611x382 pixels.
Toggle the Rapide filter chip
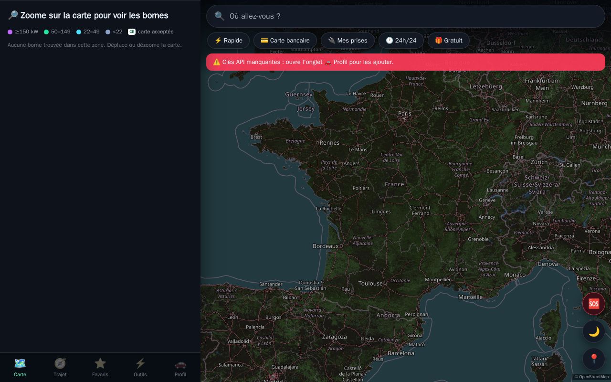coord(228,41)
